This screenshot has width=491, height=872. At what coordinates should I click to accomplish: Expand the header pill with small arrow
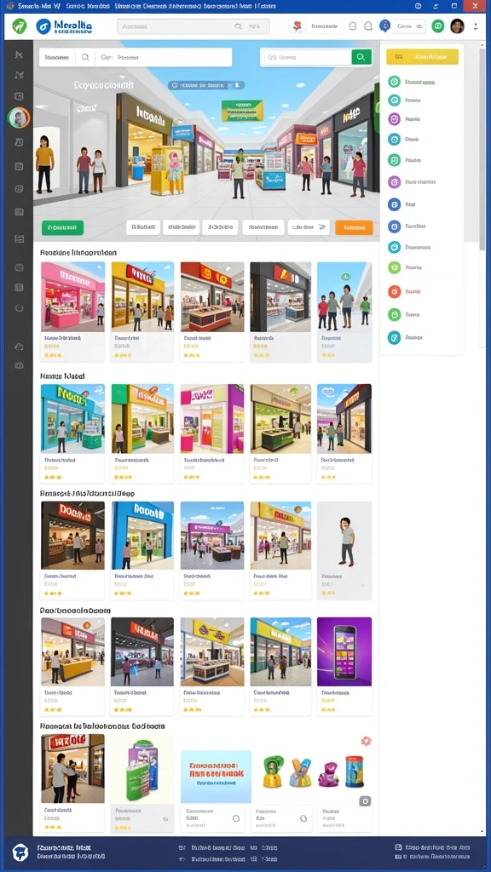pos(410,26)
